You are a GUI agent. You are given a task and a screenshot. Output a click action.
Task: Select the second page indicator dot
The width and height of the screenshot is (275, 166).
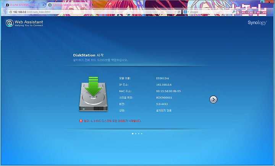136,134
